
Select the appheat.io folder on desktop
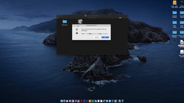coord(175,32)
